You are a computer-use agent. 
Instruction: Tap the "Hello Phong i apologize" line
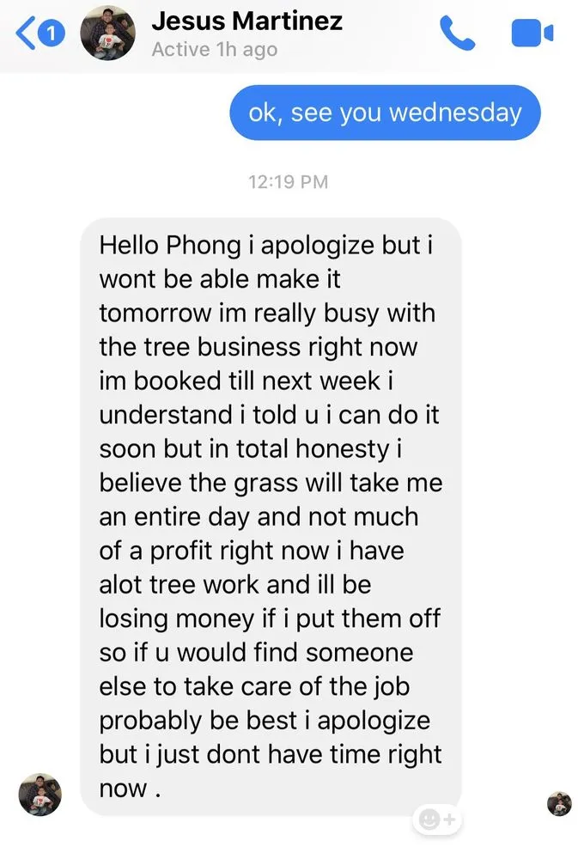coord(265,245)
